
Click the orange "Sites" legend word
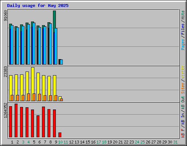click(x=183, y=88)
